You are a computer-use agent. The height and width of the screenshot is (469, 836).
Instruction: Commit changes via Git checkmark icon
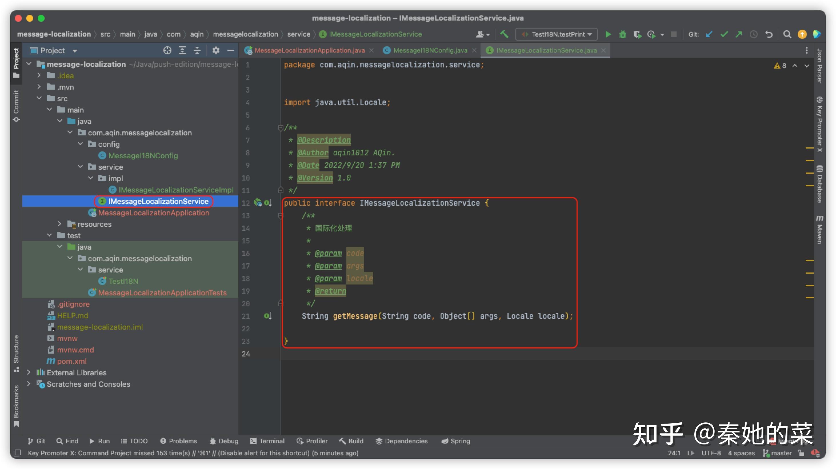tap(724, 34)
